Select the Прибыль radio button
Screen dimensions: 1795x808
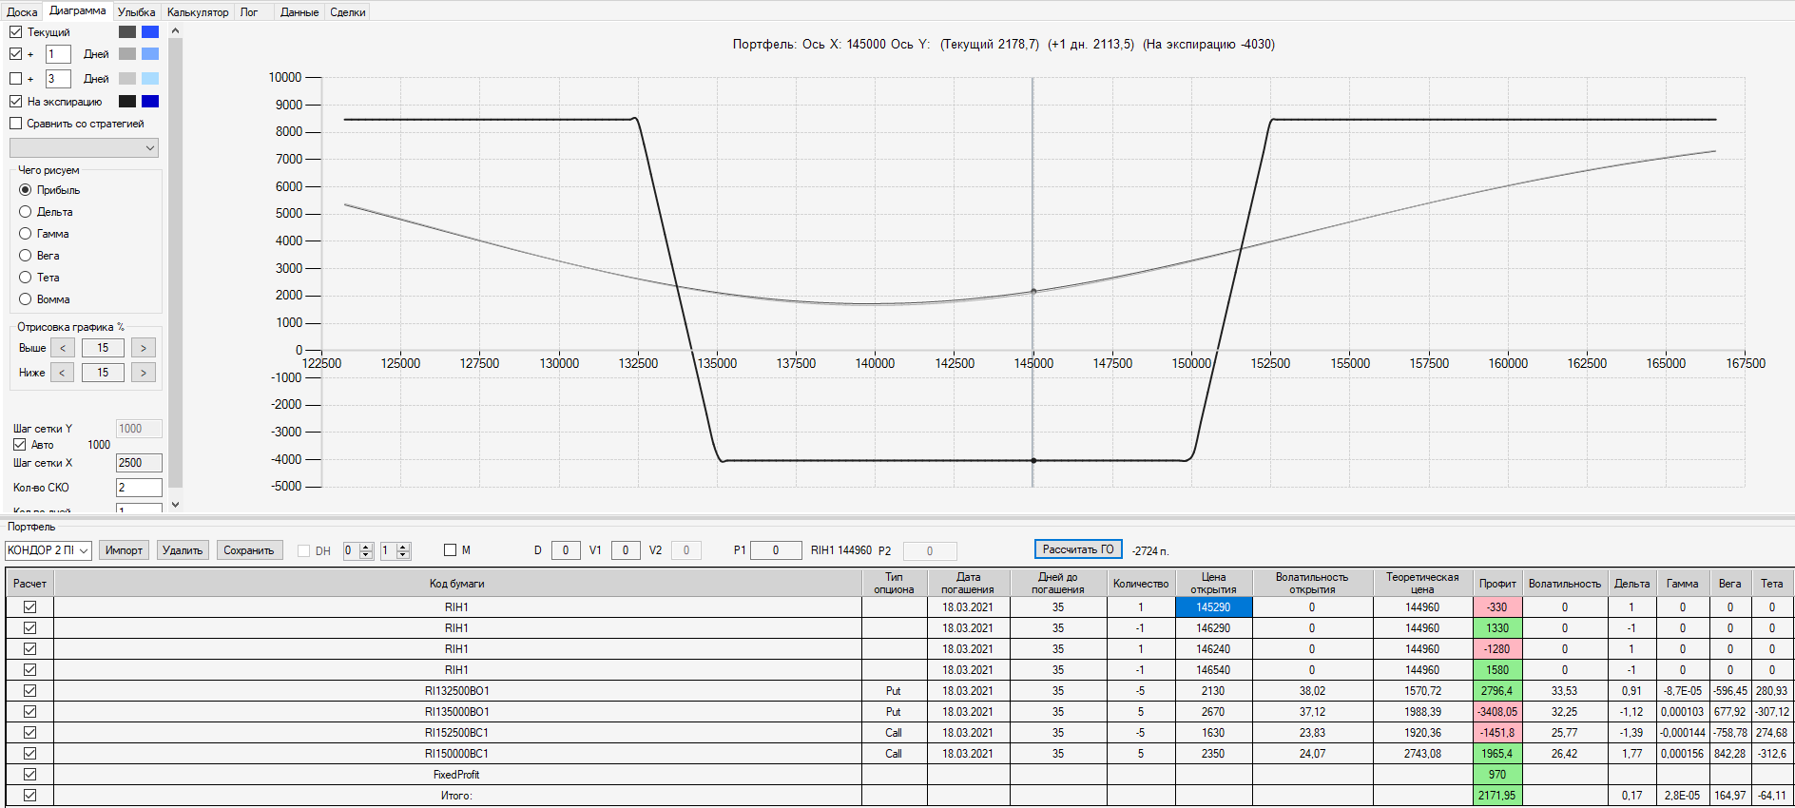click(26, 190)
